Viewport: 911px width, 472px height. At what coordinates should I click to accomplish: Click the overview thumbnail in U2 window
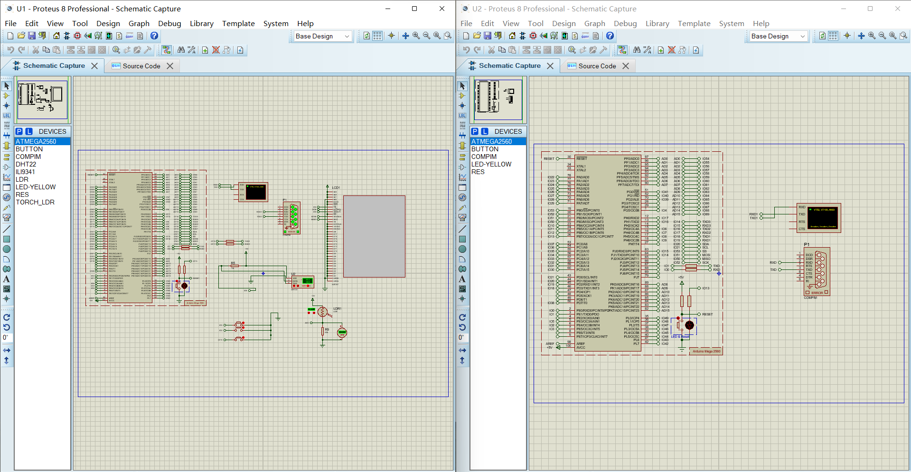click(498, 100)
